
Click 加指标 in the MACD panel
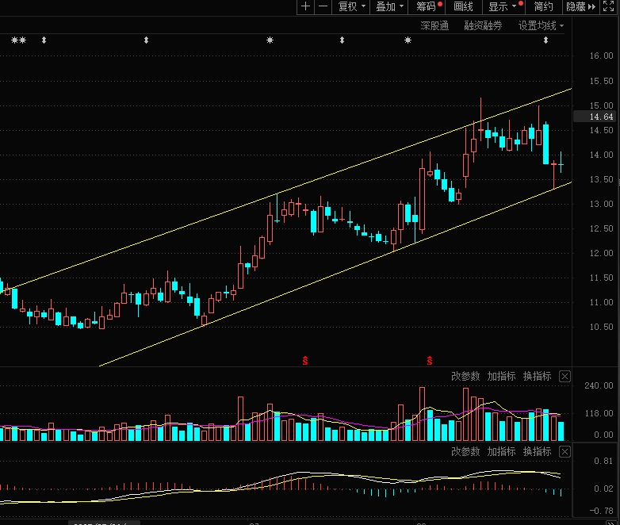501,451
